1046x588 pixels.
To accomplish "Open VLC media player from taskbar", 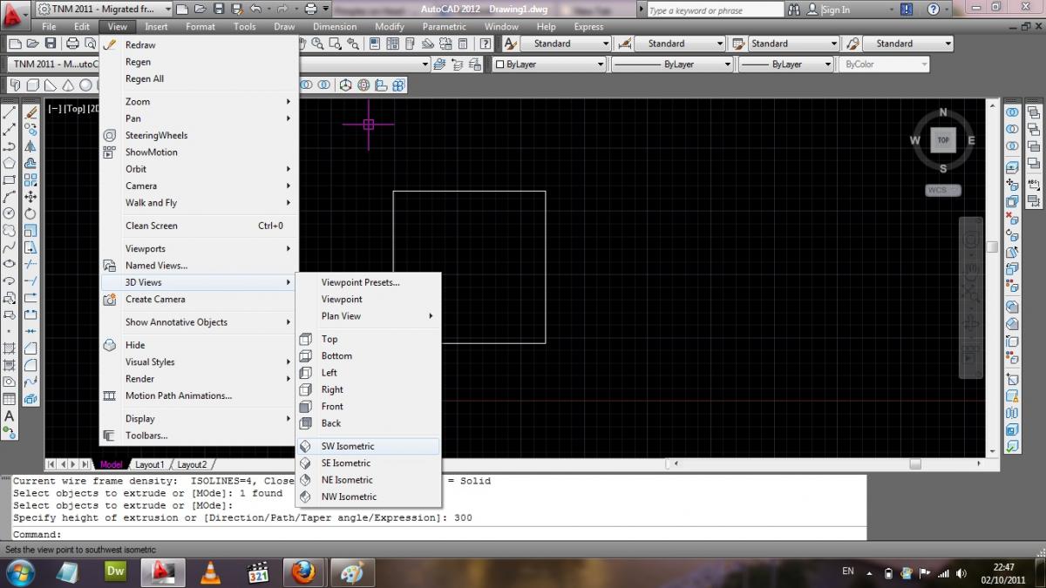I will [x=209, y=572].
